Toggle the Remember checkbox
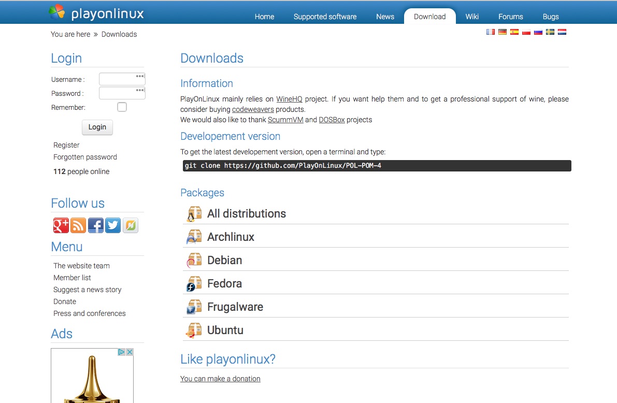 click(122, 107)
